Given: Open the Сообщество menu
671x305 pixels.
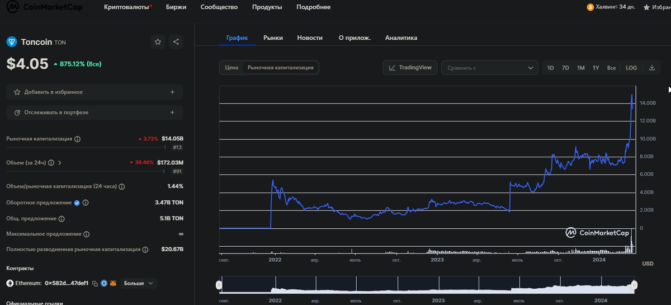Looking at the screenshot, I should coord(219,7).
